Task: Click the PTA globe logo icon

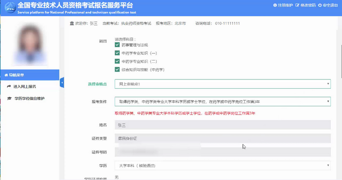Action: click(10, 8)
